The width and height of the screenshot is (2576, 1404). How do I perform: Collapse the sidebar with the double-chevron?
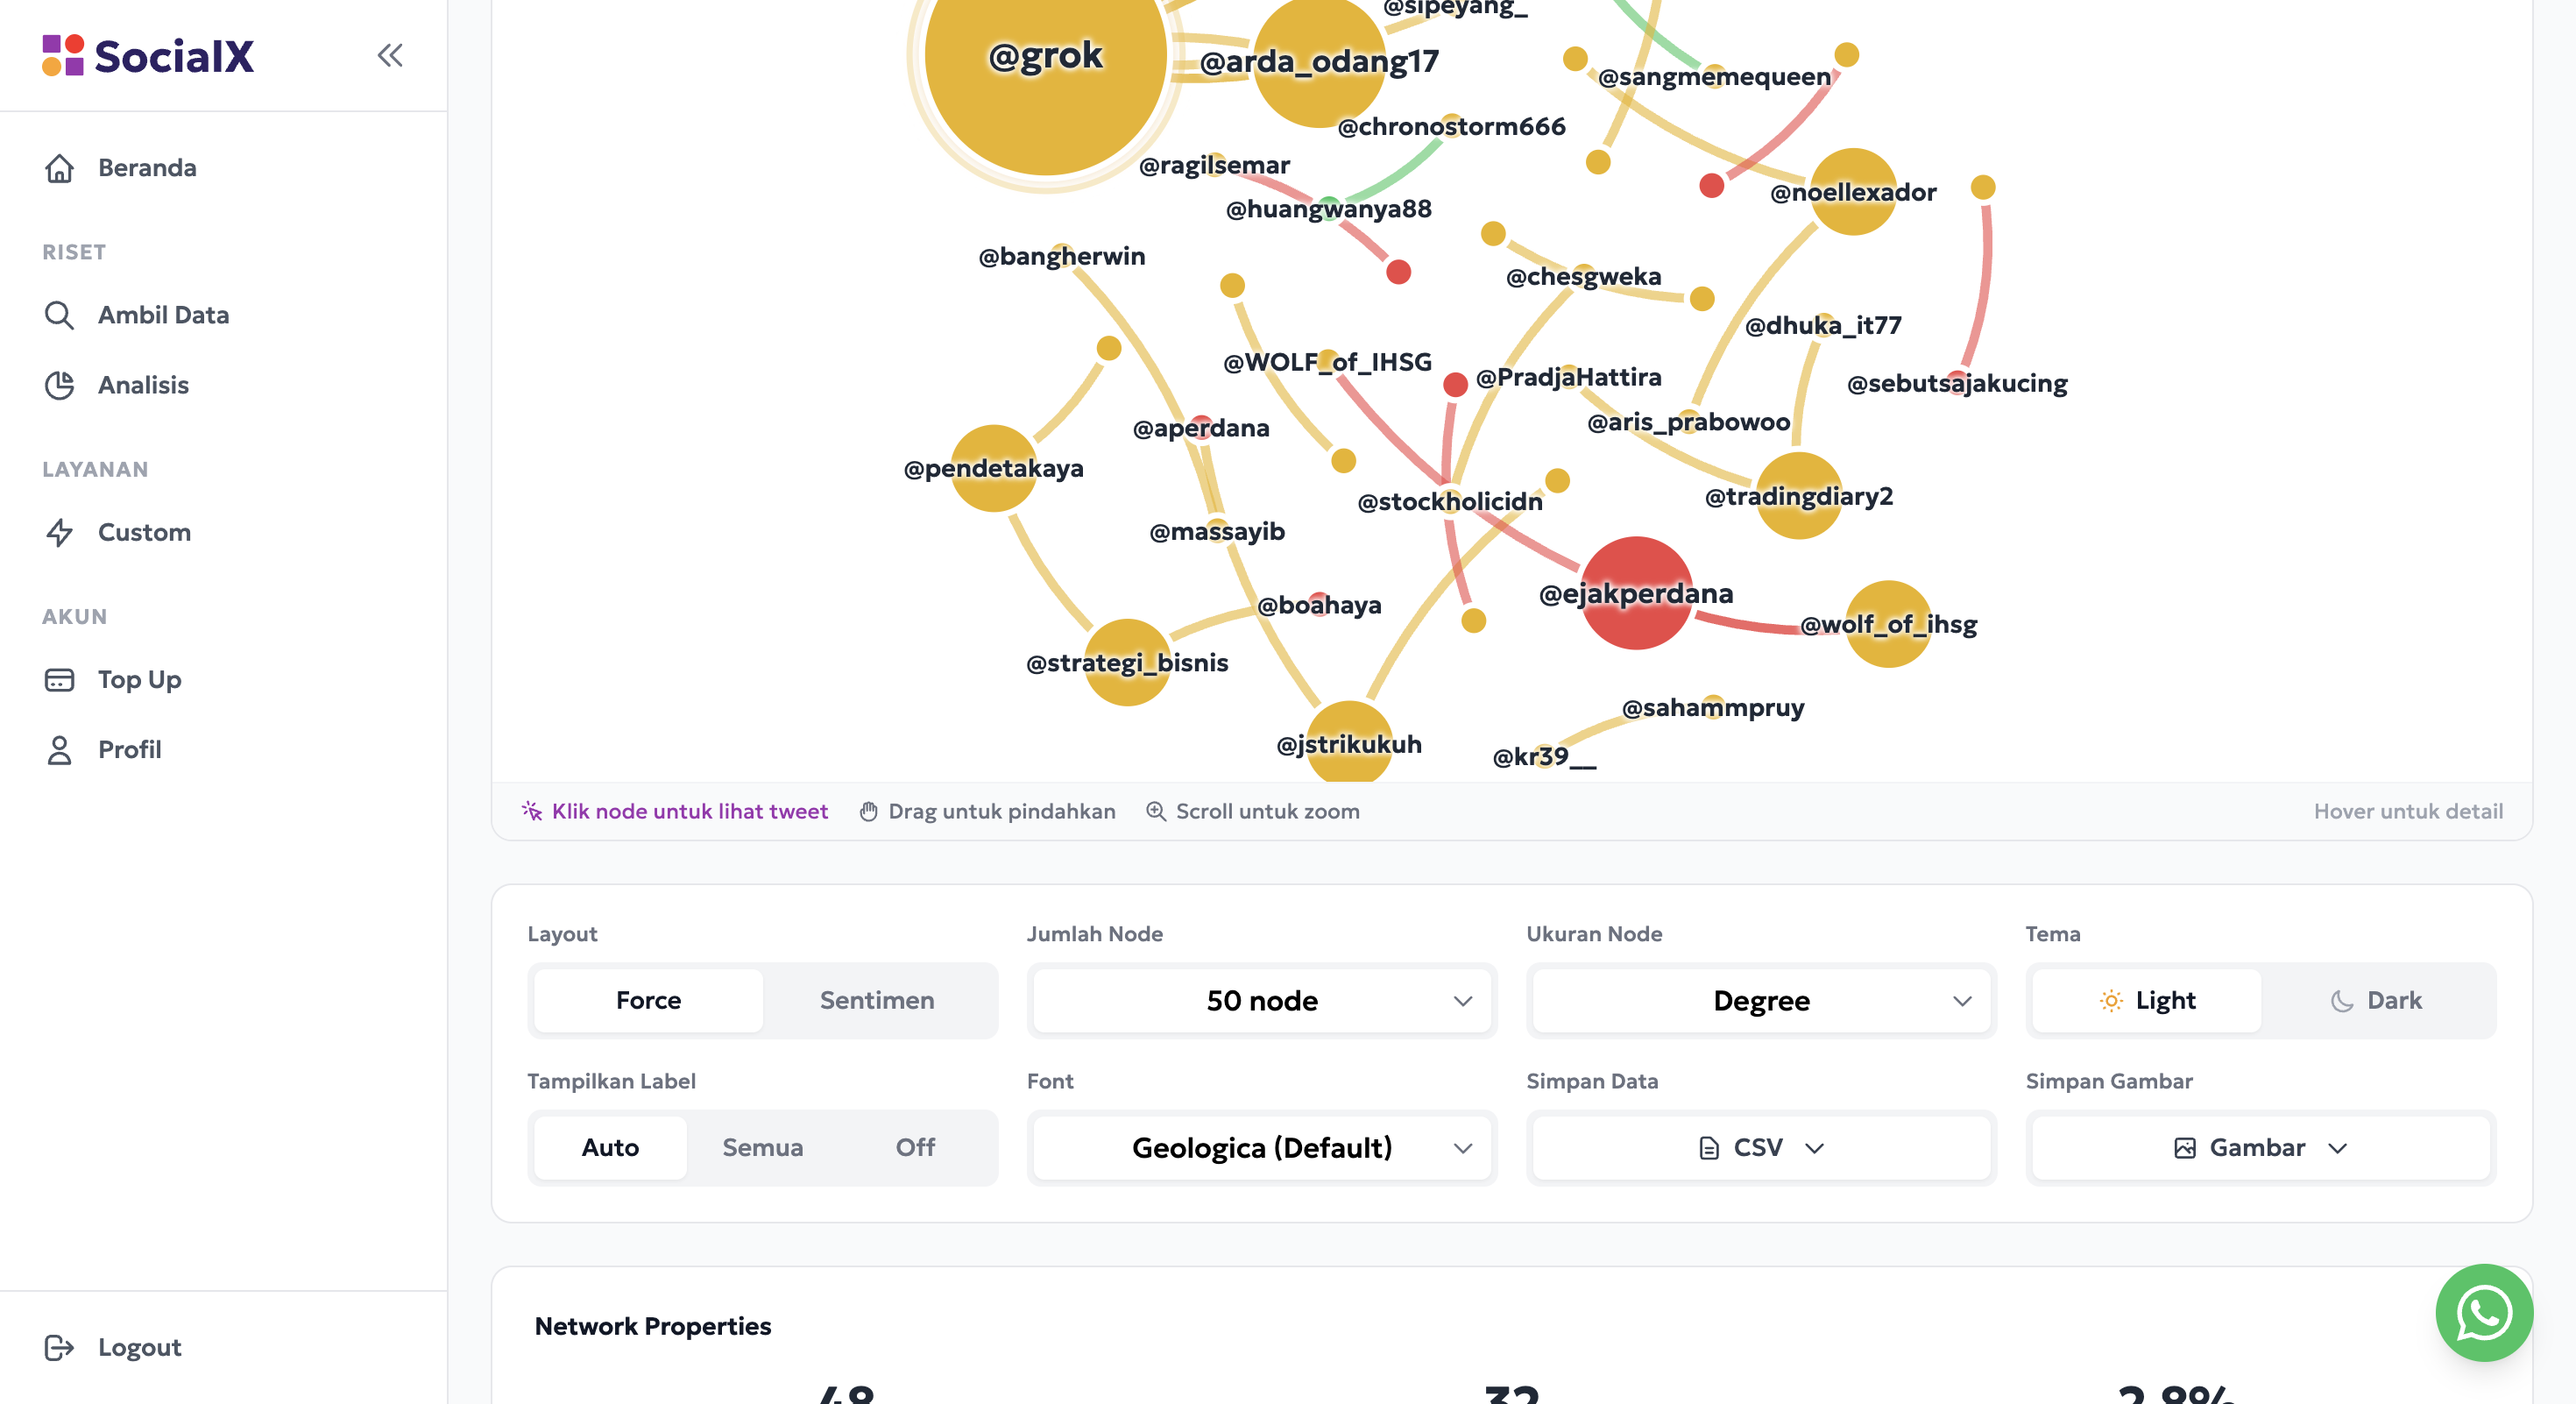(x=389, y=55)
